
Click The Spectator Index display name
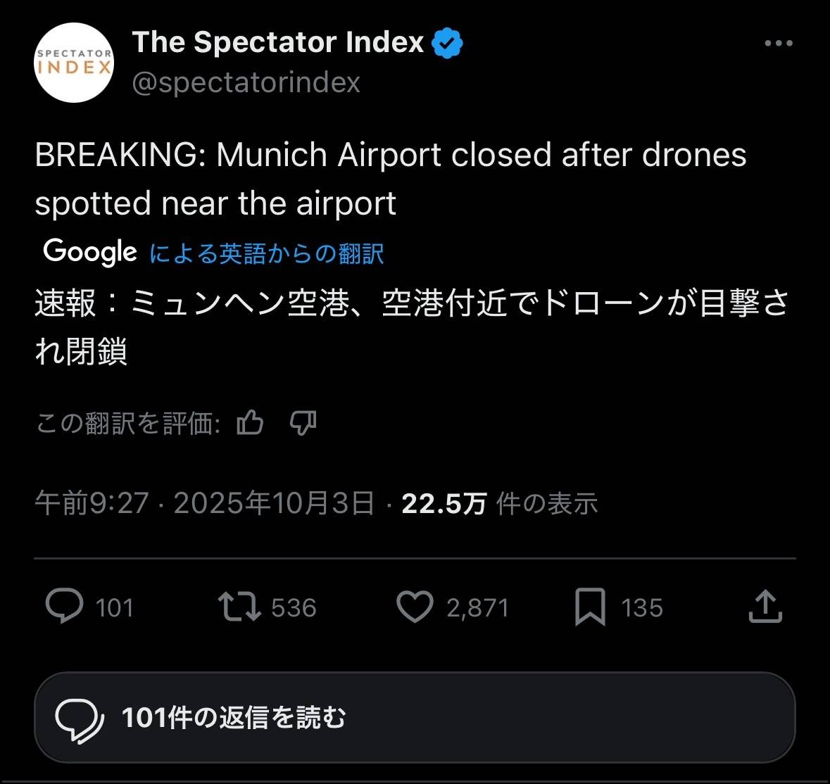pos(278,42)
